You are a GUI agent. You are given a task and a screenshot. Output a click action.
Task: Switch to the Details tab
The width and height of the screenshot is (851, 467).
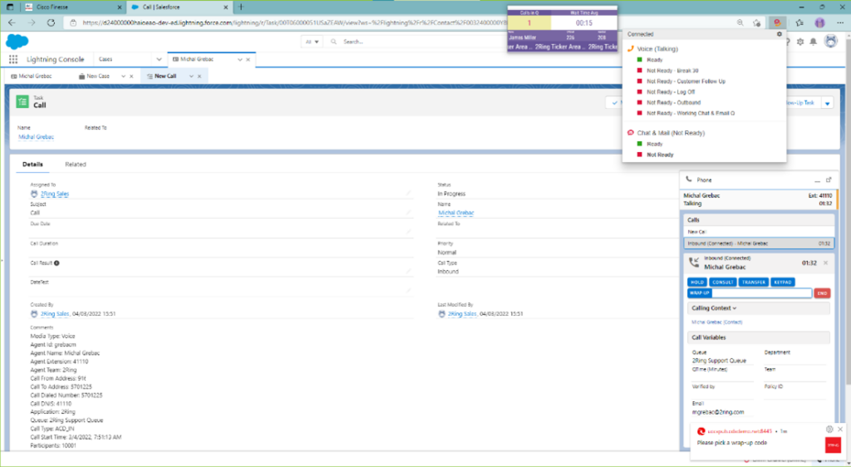pos(32,165)
